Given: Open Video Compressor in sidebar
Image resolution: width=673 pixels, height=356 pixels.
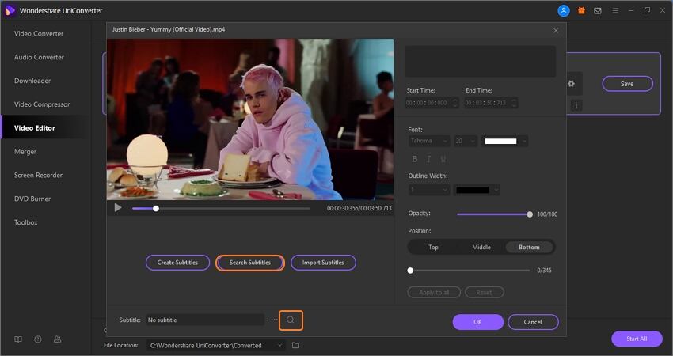Looking at the screenshot, I should [x=42, y=104].
